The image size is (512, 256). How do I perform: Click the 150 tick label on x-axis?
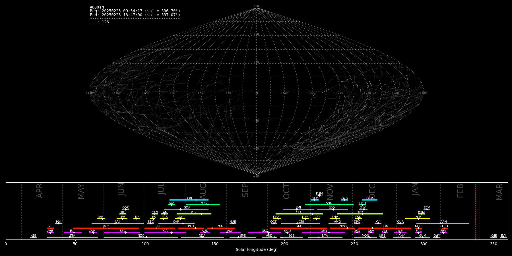point(215,244)
